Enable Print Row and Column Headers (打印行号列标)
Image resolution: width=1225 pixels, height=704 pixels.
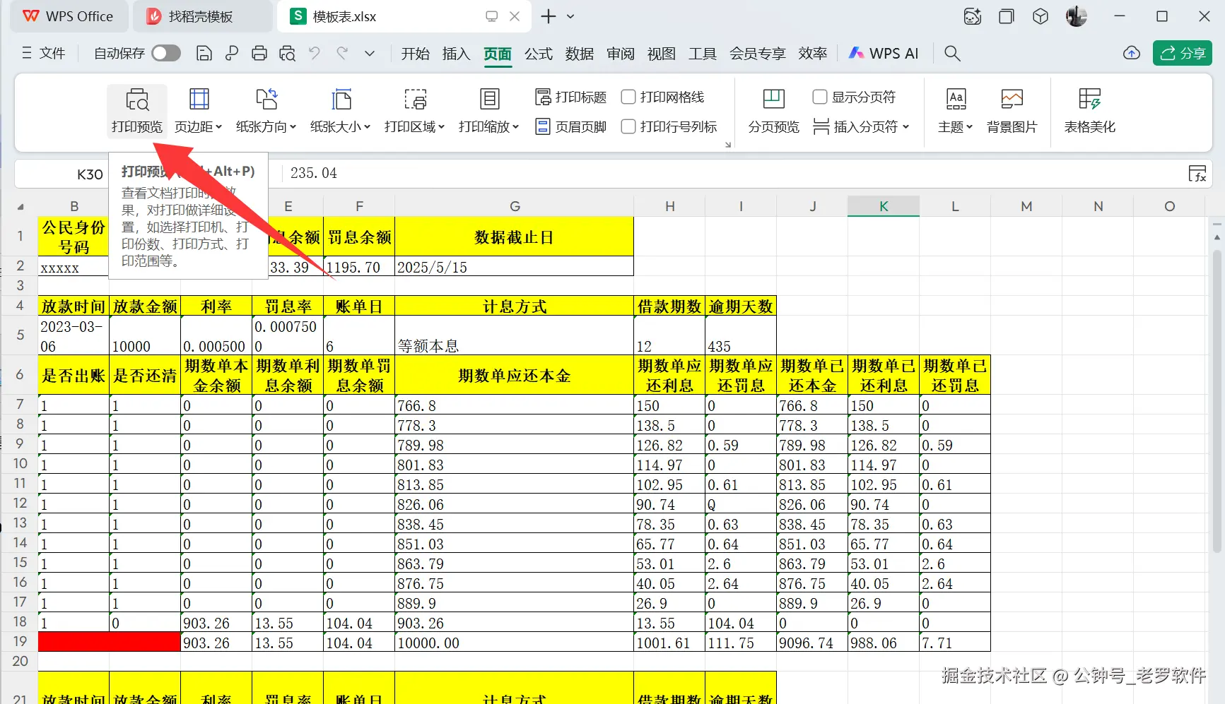[x=628, y=127]
